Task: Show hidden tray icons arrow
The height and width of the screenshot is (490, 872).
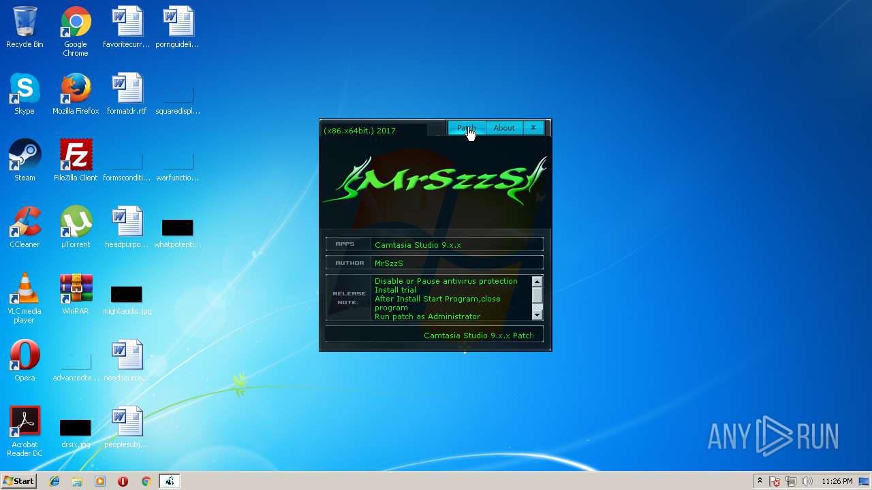Action: point(760,481)
